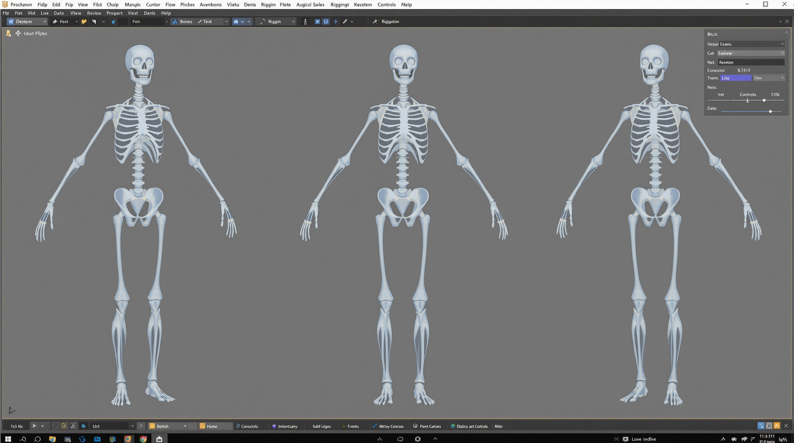Click the Mdo button in bottom bar
794x443 pixels.
(x=498, y=426)
